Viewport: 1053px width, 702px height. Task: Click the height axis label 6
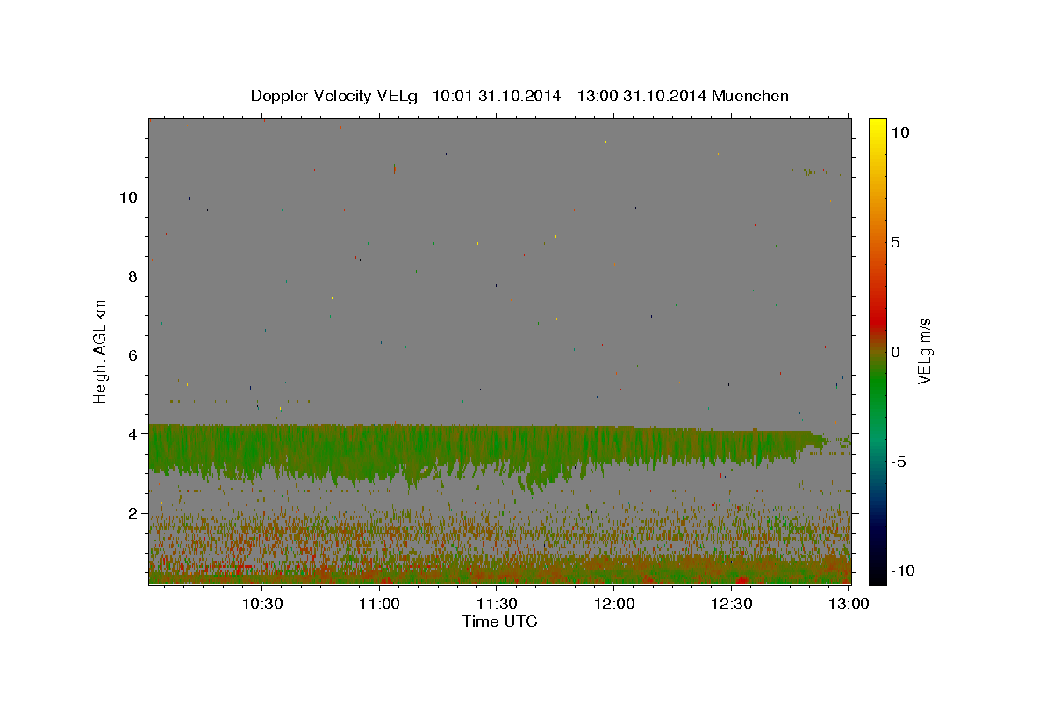pyautogui.click(x=133, y=355)
